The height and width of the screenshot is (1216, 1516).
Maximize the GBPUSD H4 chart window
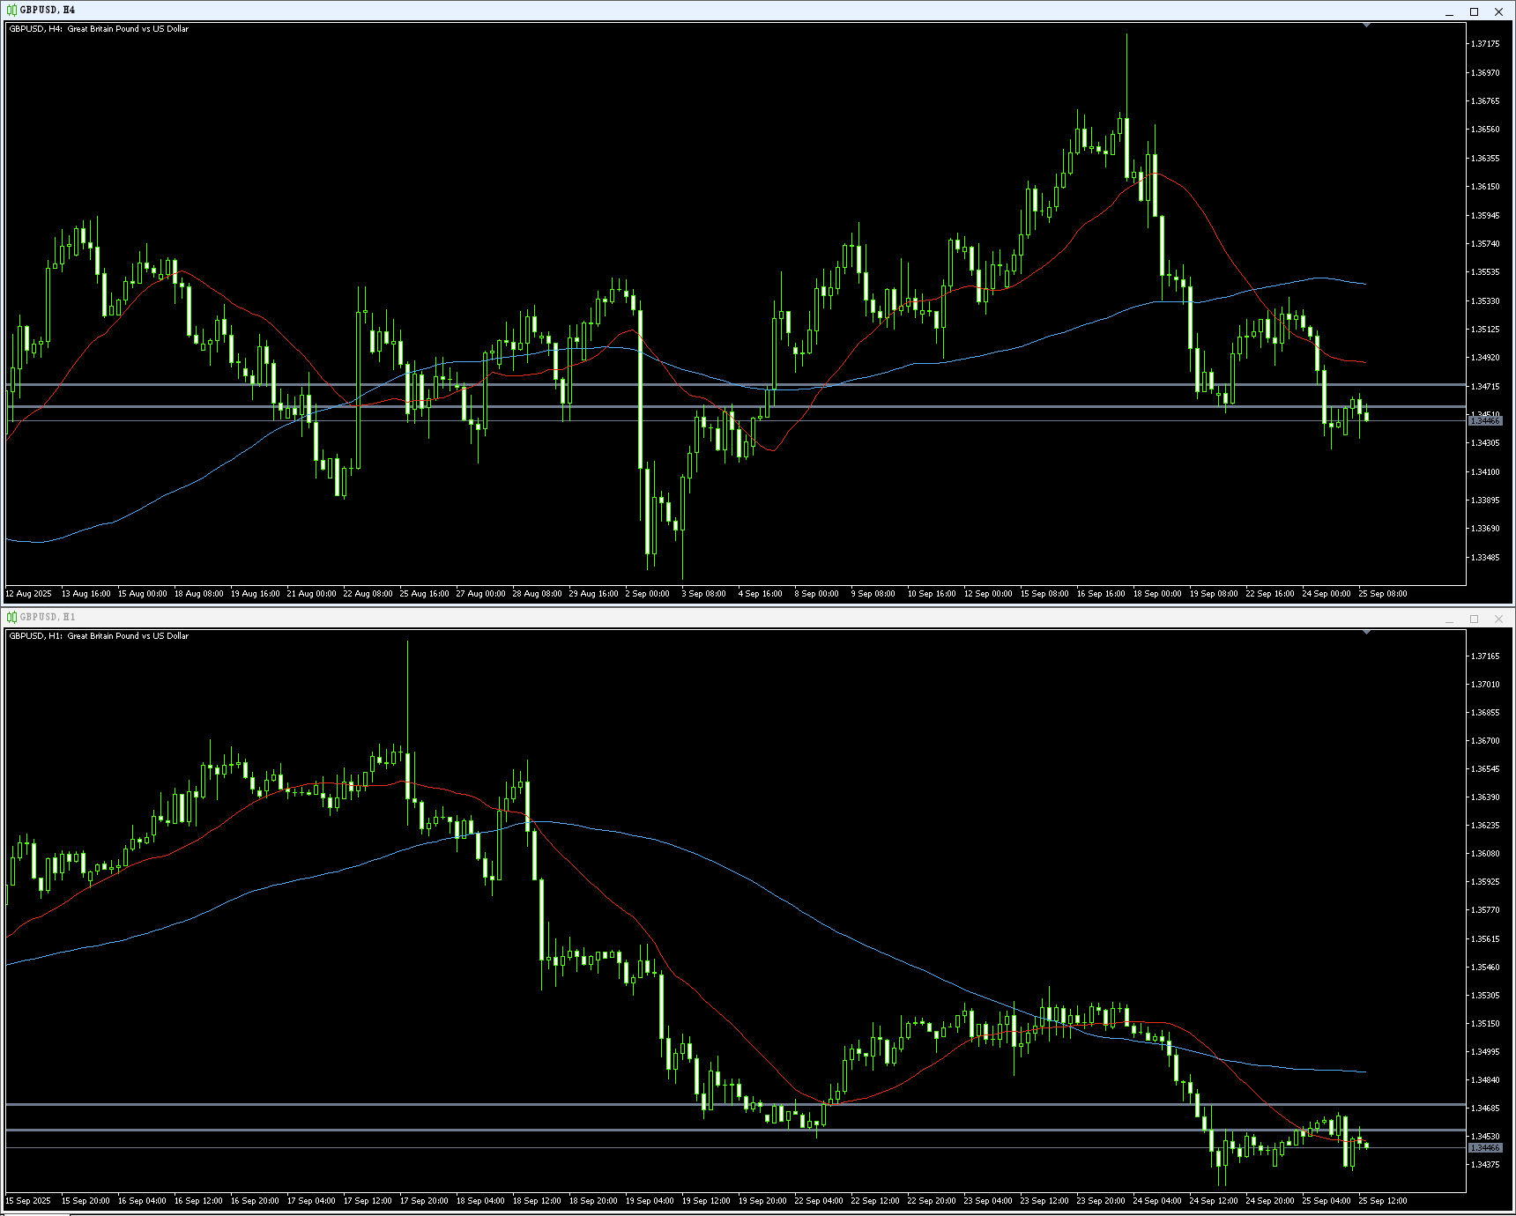point(1474,11)
